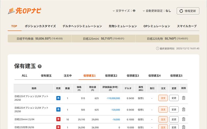Open the ポジションカスタマイズ menu

(x=40, y=26)
